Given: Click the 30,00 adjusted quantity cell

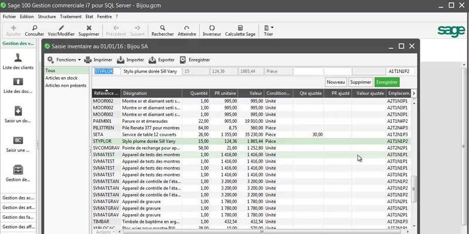Looking at the screenshot, I should (x=308, y=135).
